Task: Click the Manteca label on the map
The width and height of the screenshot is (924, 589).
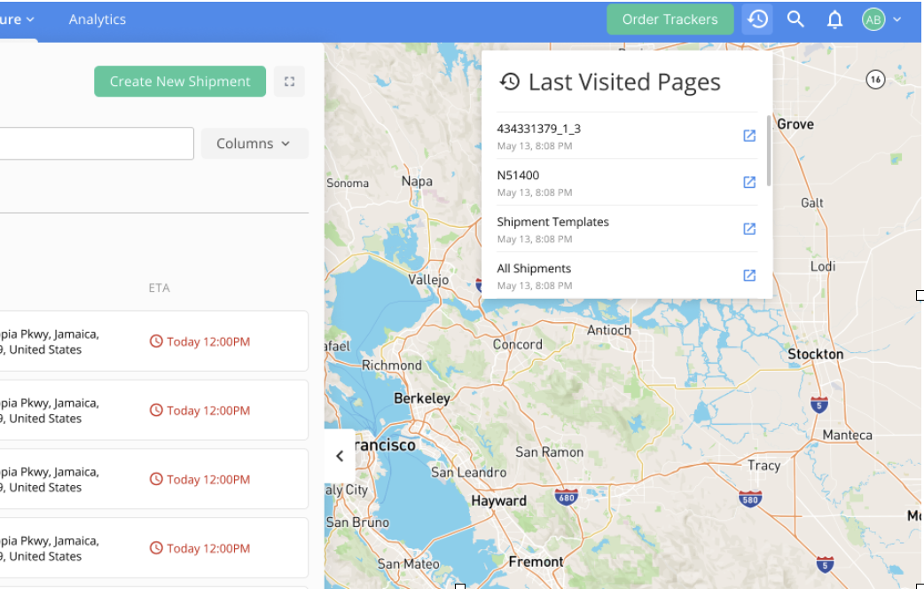Action: [x=848, y=435]
